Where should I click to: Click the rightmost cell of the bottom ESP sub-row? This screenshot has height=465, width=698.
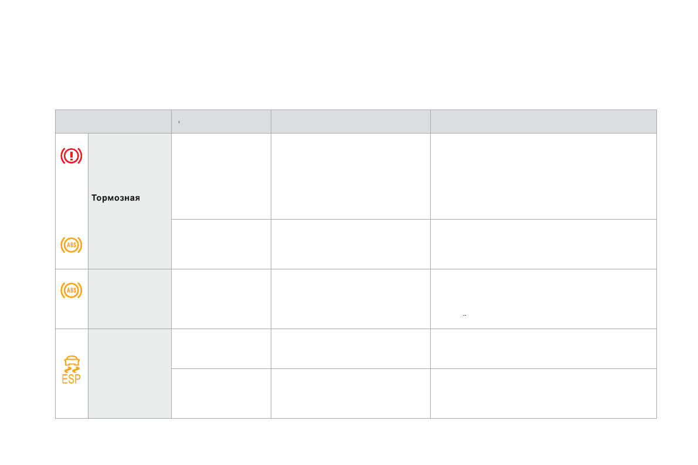tap(543, 393)
